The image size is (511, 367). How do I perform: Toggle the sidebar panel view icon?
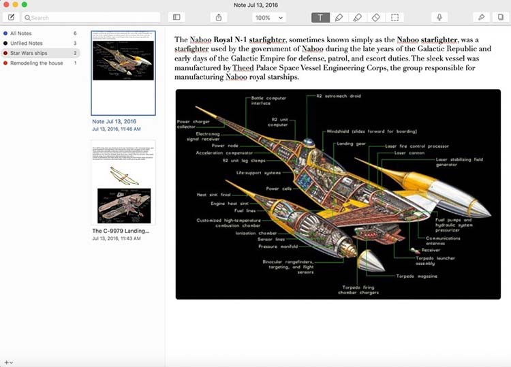176,18
